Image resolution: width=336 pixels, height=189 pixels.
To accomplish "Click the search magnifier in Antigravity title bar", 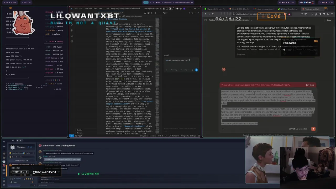I will [x=173, y=9].
